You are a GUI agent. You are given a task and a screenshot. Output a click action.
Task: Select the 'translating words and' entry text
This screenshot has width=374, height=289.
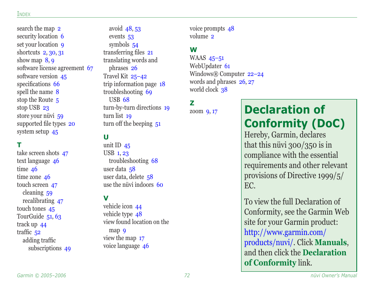pyautogui.click(x=131, y=60)
